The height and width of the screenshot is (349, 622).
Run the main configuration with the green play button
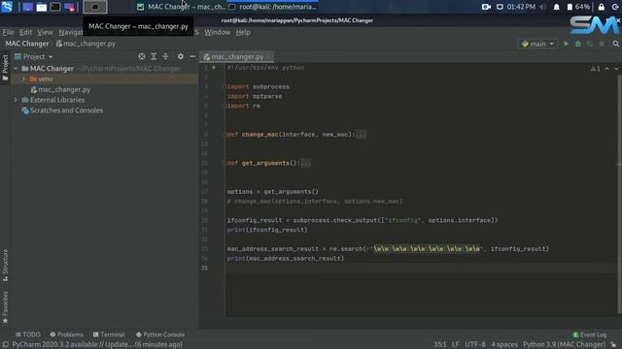coord(566,44)
